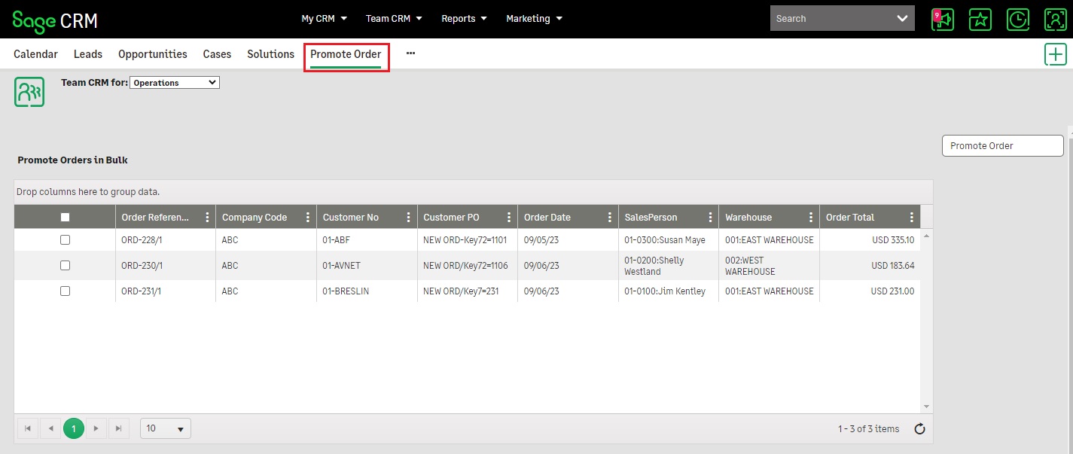Open the Solutions tab link

[x=270, y=53]
